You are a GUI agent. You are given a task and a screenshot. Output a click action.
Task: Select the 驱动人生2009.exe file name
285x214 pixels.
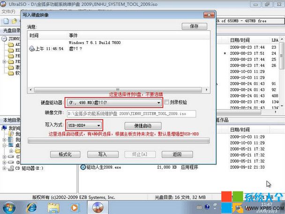(104, 167)
